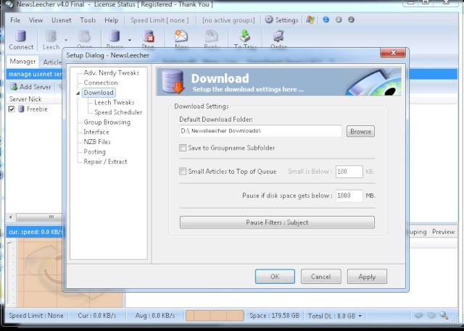Click the Pause database toolbar icon
This screenshot has height=331, width=464.
click(x=115, y=36)
